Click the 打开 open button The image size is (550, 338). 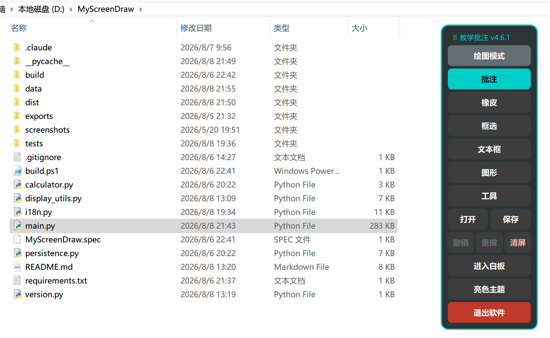coord(468,219)
